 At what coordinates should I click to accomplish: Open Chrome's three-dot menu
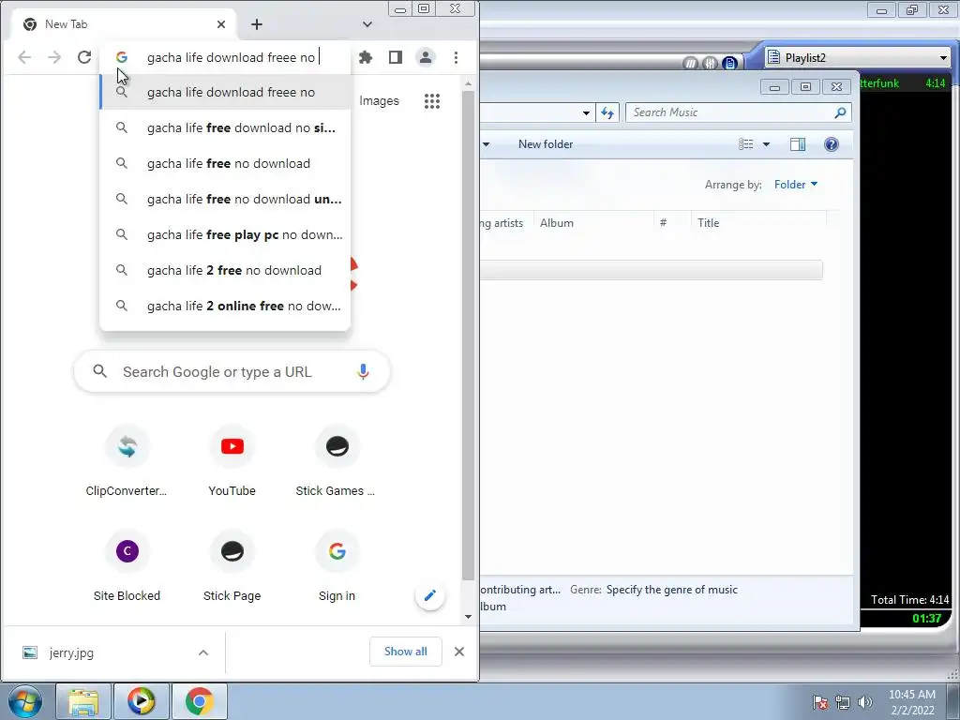456,57
